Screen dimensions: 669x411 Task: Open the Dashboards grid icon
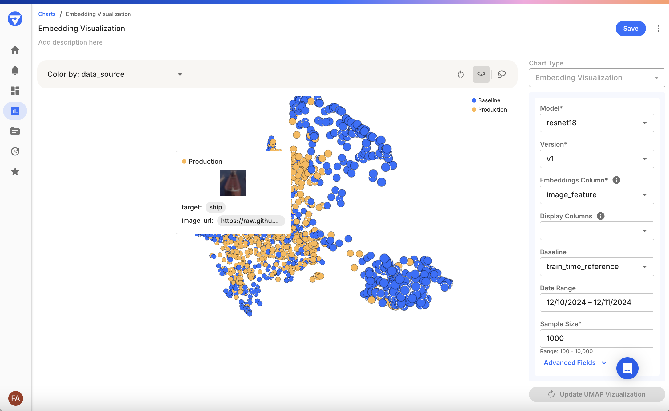15,91
